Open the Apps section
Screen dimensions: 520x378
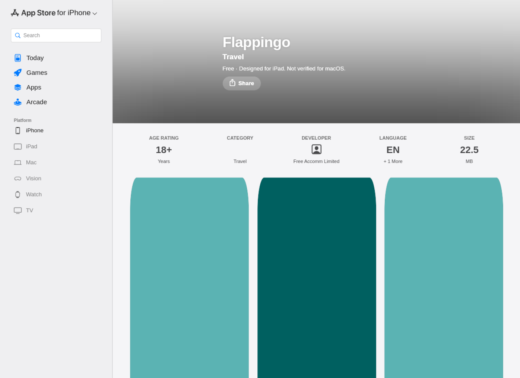pyautogui.click(x=34, y=87)
